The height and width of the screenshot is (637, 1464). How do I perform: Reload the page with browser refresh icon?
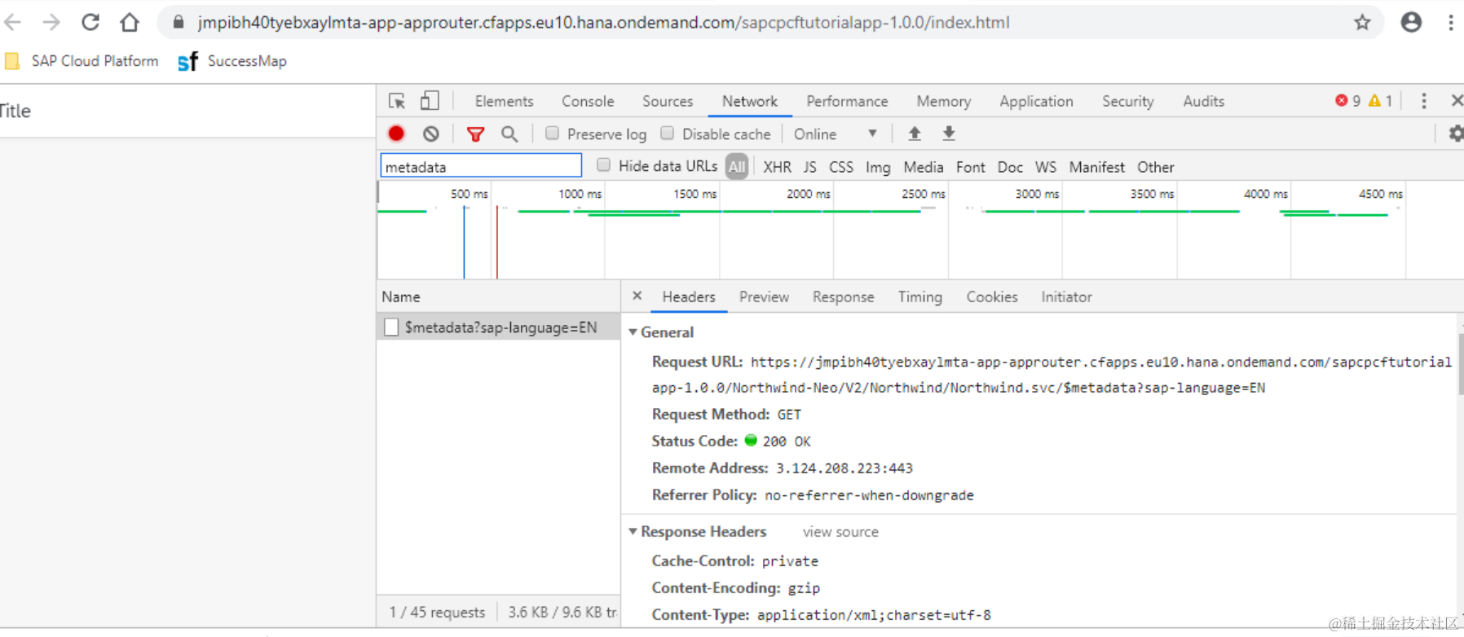click(x=90, y=22)
